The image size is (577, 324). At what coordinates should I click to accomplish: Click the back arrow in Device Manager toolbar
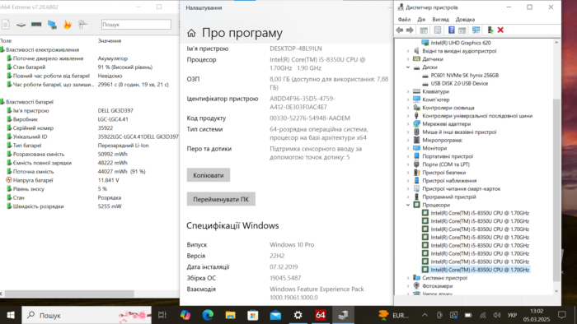tap(400, 30)
